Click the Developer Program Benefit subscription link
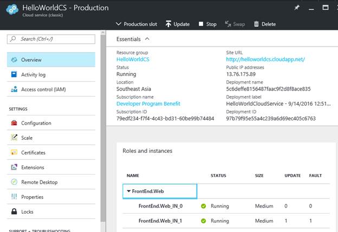 click(148, 104)
